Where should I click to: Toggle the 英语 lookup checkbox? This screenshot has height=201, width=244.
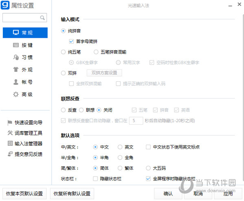pos(176,110)
